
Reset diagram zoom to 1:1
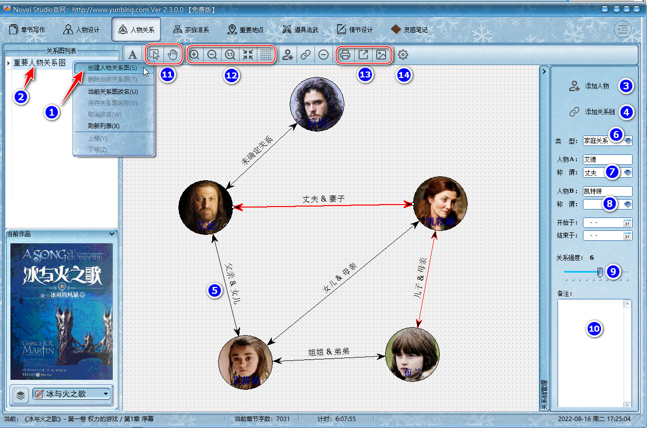point(230,55)
